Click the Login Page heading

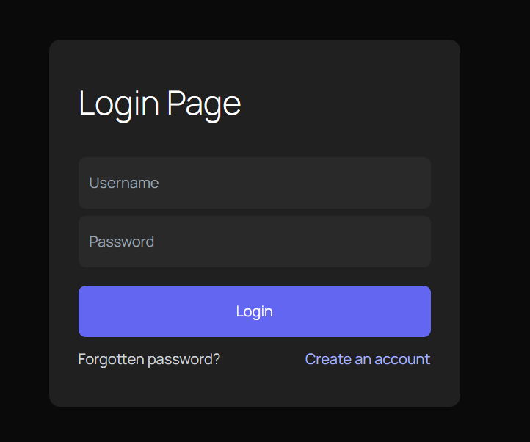click(x=159, y=104)
